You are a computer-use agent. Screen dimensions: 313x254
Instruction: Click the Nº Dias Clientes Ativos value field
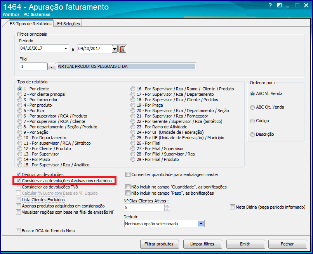(x=144, y=207)
